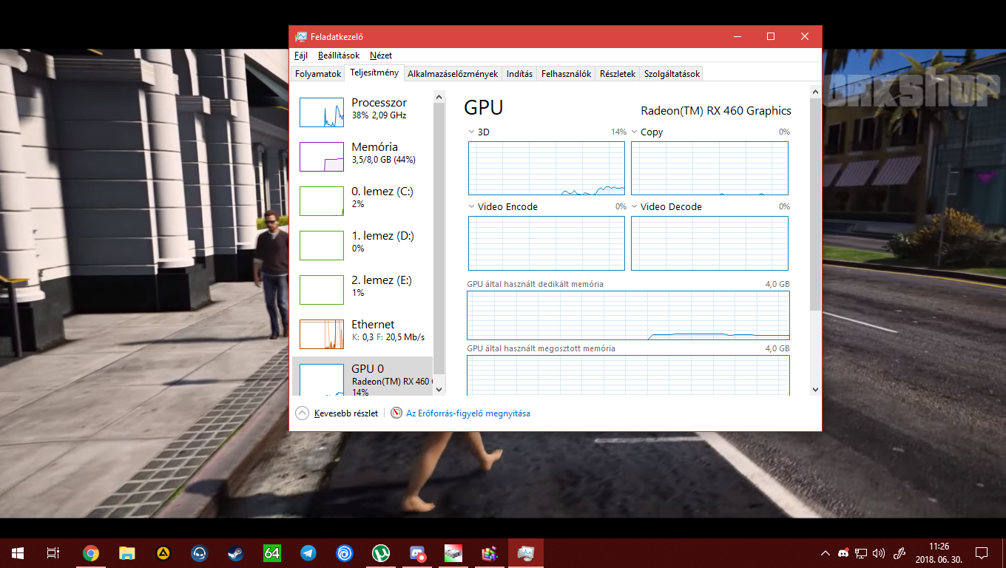Click the Resource Monitor icon beside link
1006x568 pixels.
tap(396, 413)
